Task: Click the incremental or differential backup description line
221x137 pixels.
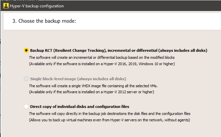Action: pos(102,57)
